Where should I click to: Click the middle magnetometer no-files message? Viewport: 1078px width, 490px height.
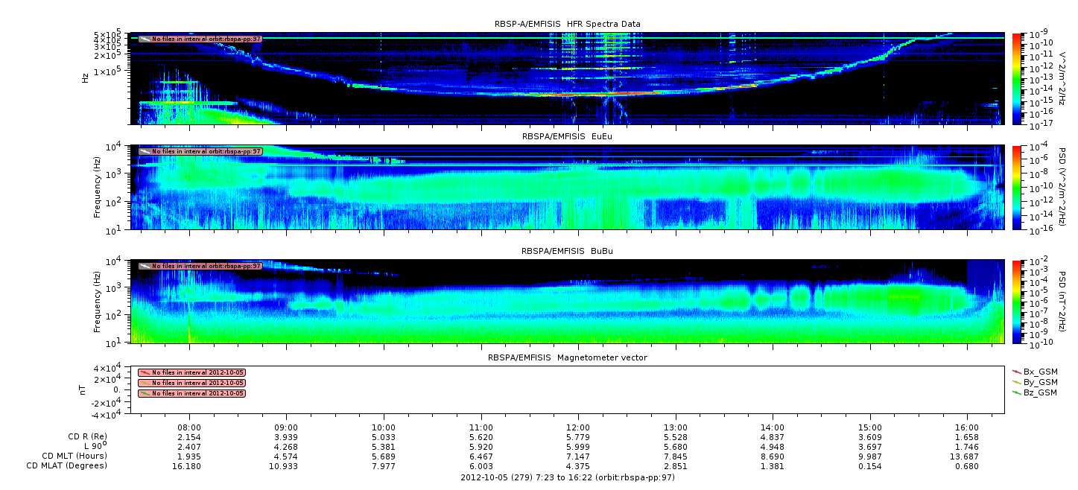click(192, 383)
